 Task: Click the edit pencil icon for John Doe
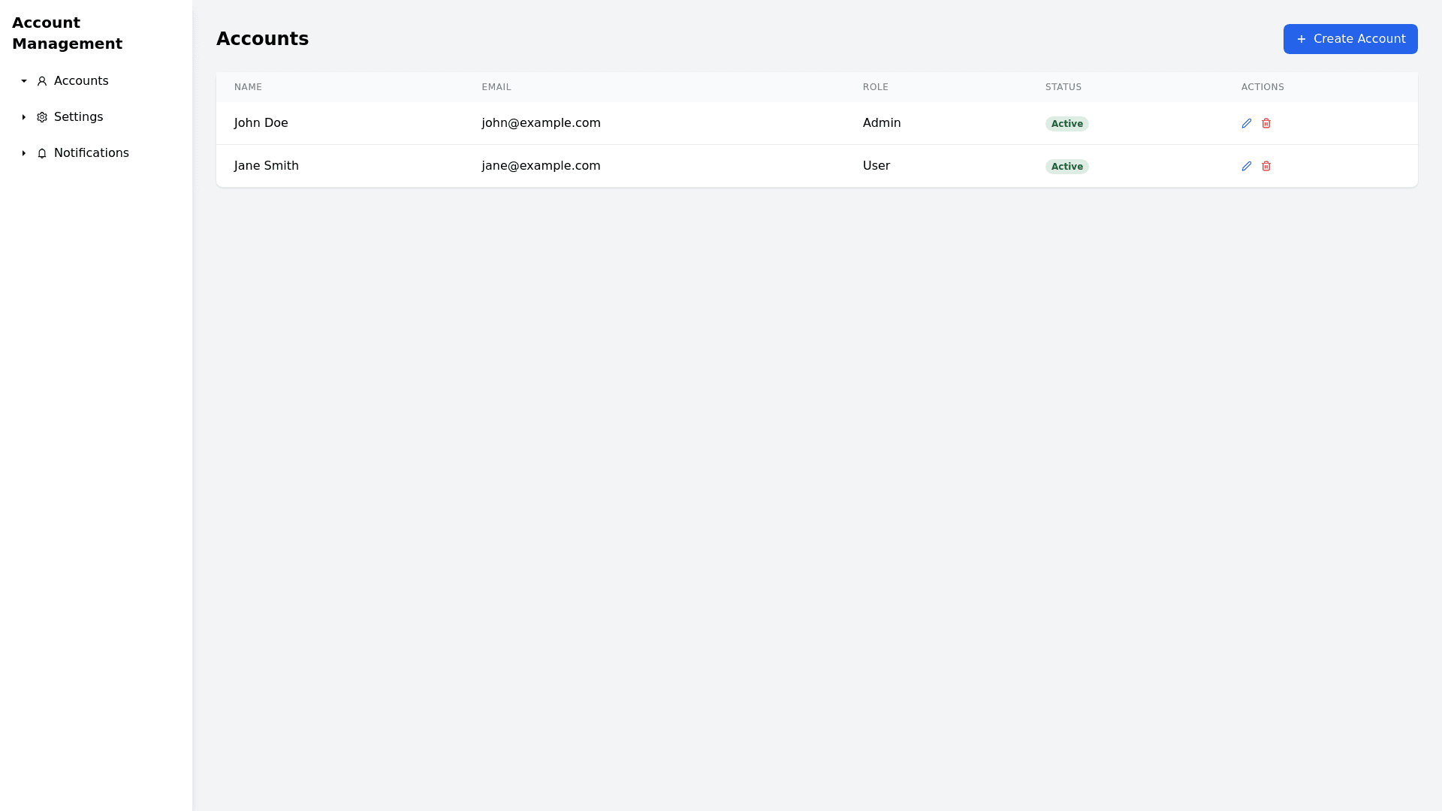pos(1247,123)
